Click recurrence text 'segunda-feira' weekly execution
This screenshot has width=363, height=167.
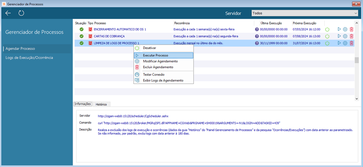click(x=206, y=36)
